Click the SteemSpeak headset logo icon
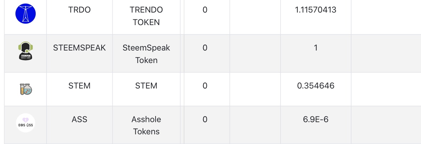The height and width of the screenshot is (144, 421). (26, 52)
